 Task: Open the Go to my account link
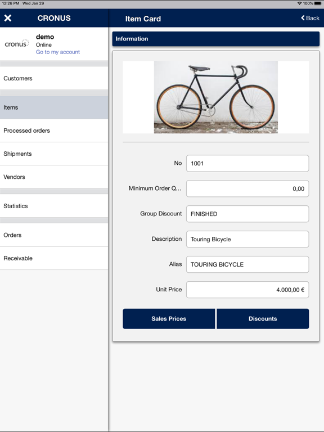coord(57,52)
